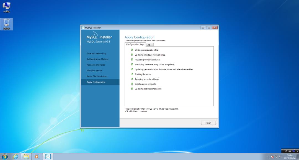Open the Windows Start menu
299x160 pixels.
click(5, 157)
